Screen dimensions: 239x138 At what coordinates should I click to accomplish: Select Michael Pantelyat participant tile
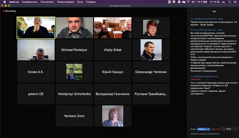click(74, 50)
